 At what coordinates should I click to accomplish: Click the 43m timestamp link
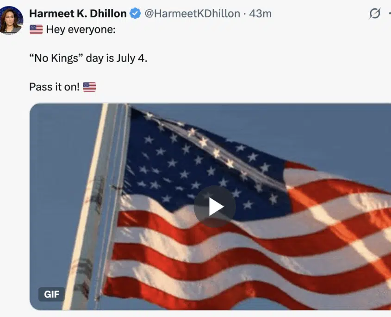[261, 14]
